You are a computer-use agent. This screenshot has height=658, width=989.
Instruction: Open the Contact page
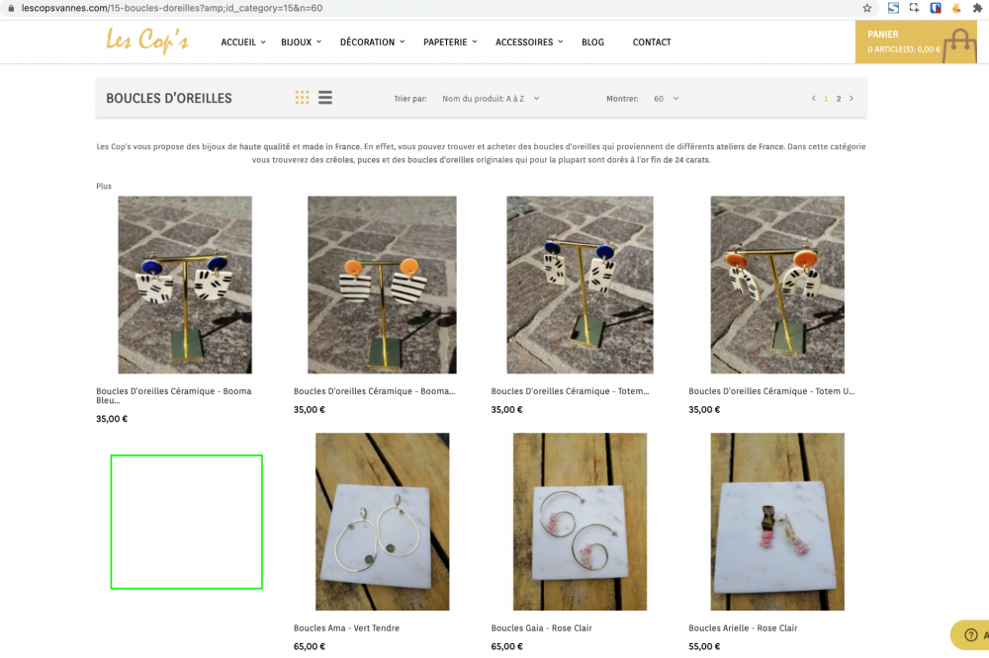click(x=652, y=42)
